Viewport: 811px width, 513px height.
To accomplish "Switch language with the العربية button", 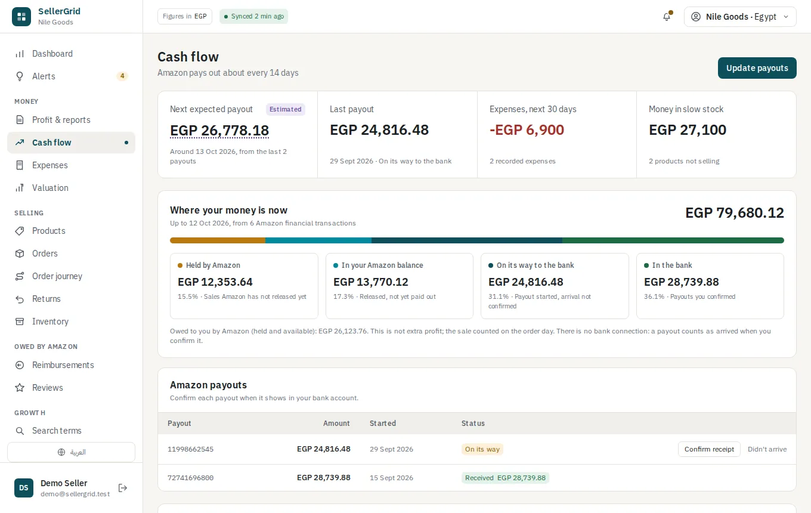I will pyautogui.click(x=71, y=452).
